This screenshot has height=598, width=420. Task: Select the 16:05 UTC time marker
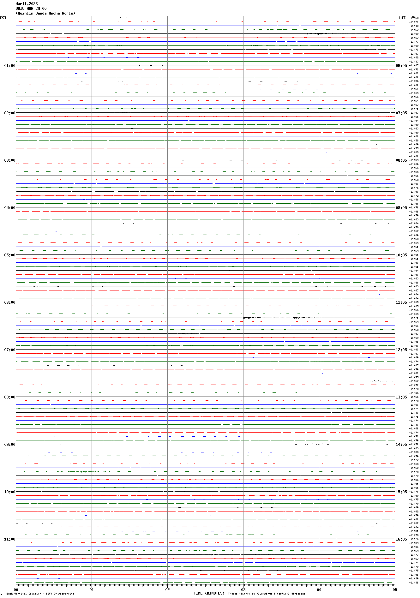point(401,539)
